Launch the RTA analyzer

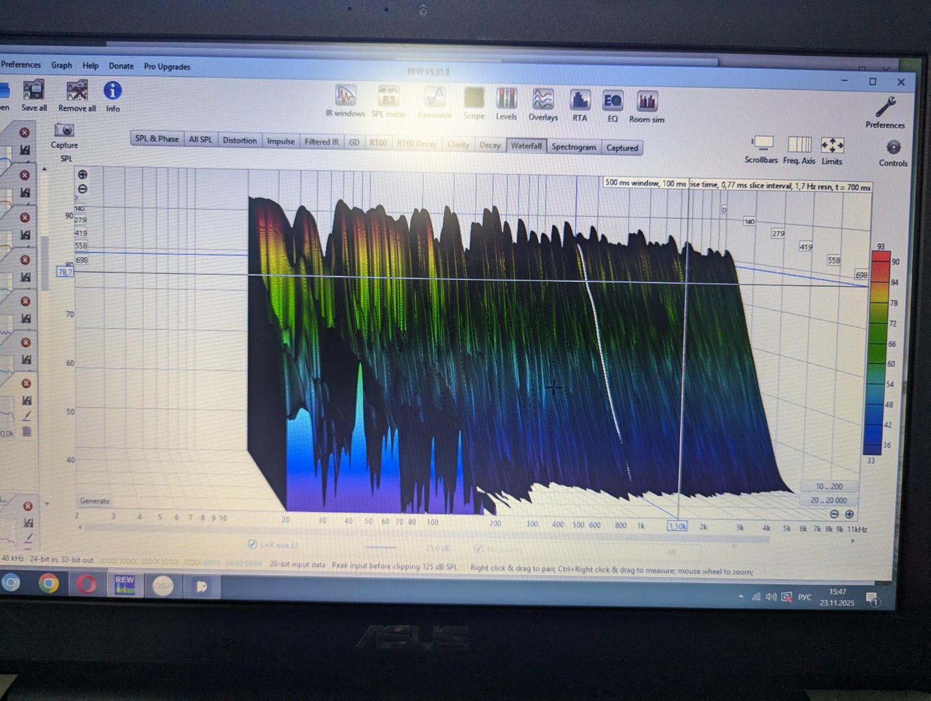coord(579,101)
